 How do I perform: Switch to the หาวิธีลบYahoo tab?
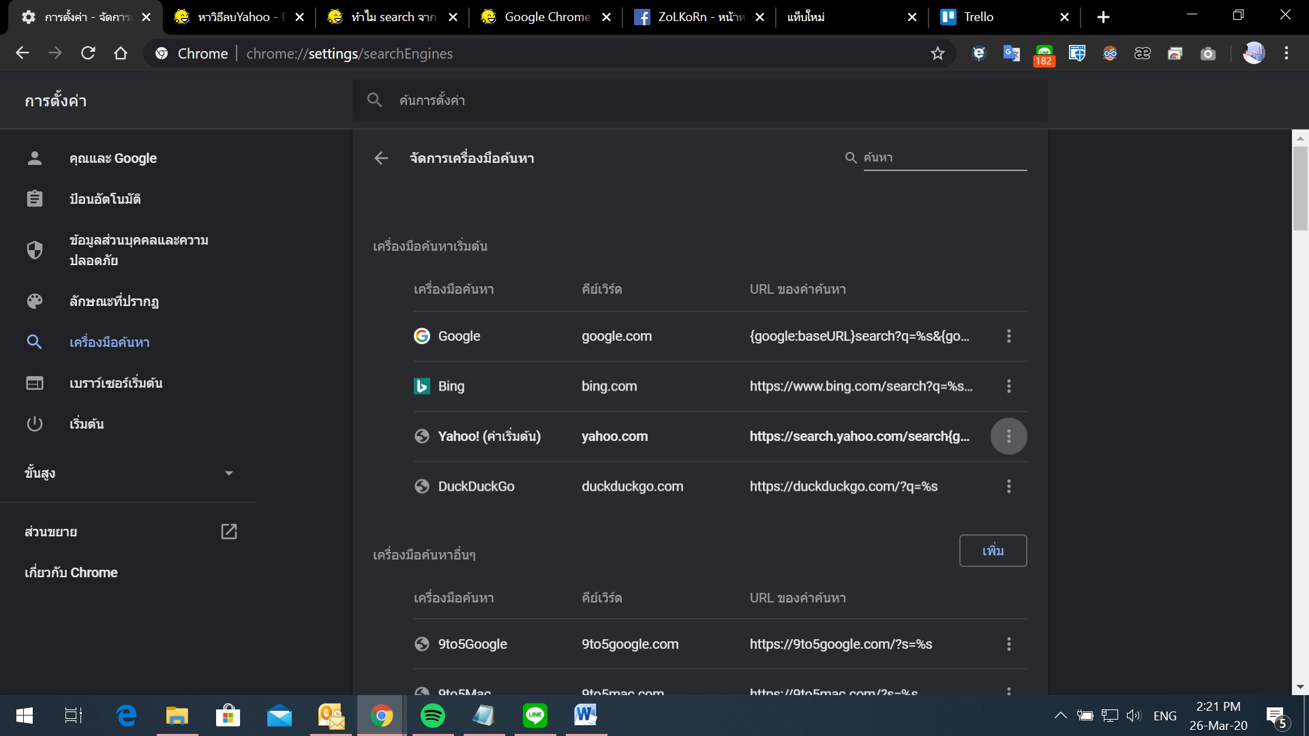[239, 17]
